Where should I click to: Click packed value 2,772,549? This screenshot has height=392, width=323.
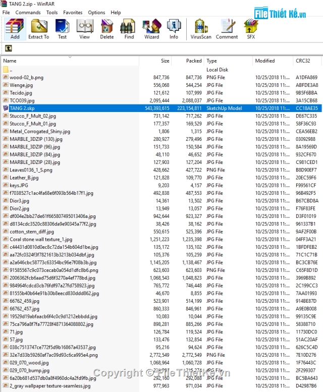coord(191,355)
